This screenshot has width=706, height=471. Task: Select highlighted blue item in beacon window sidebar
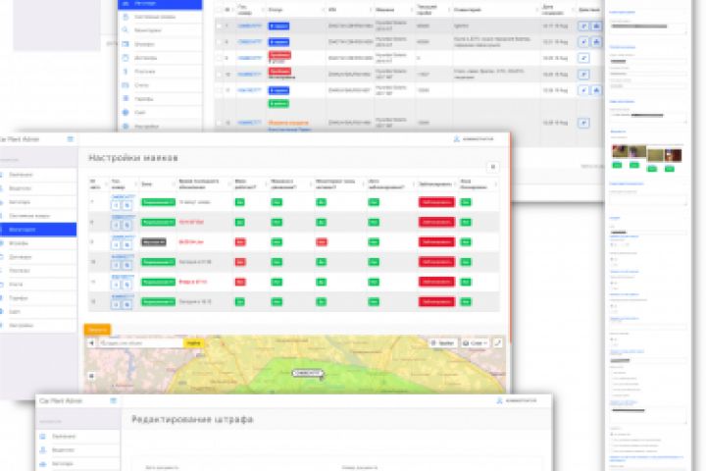(38, 230)
